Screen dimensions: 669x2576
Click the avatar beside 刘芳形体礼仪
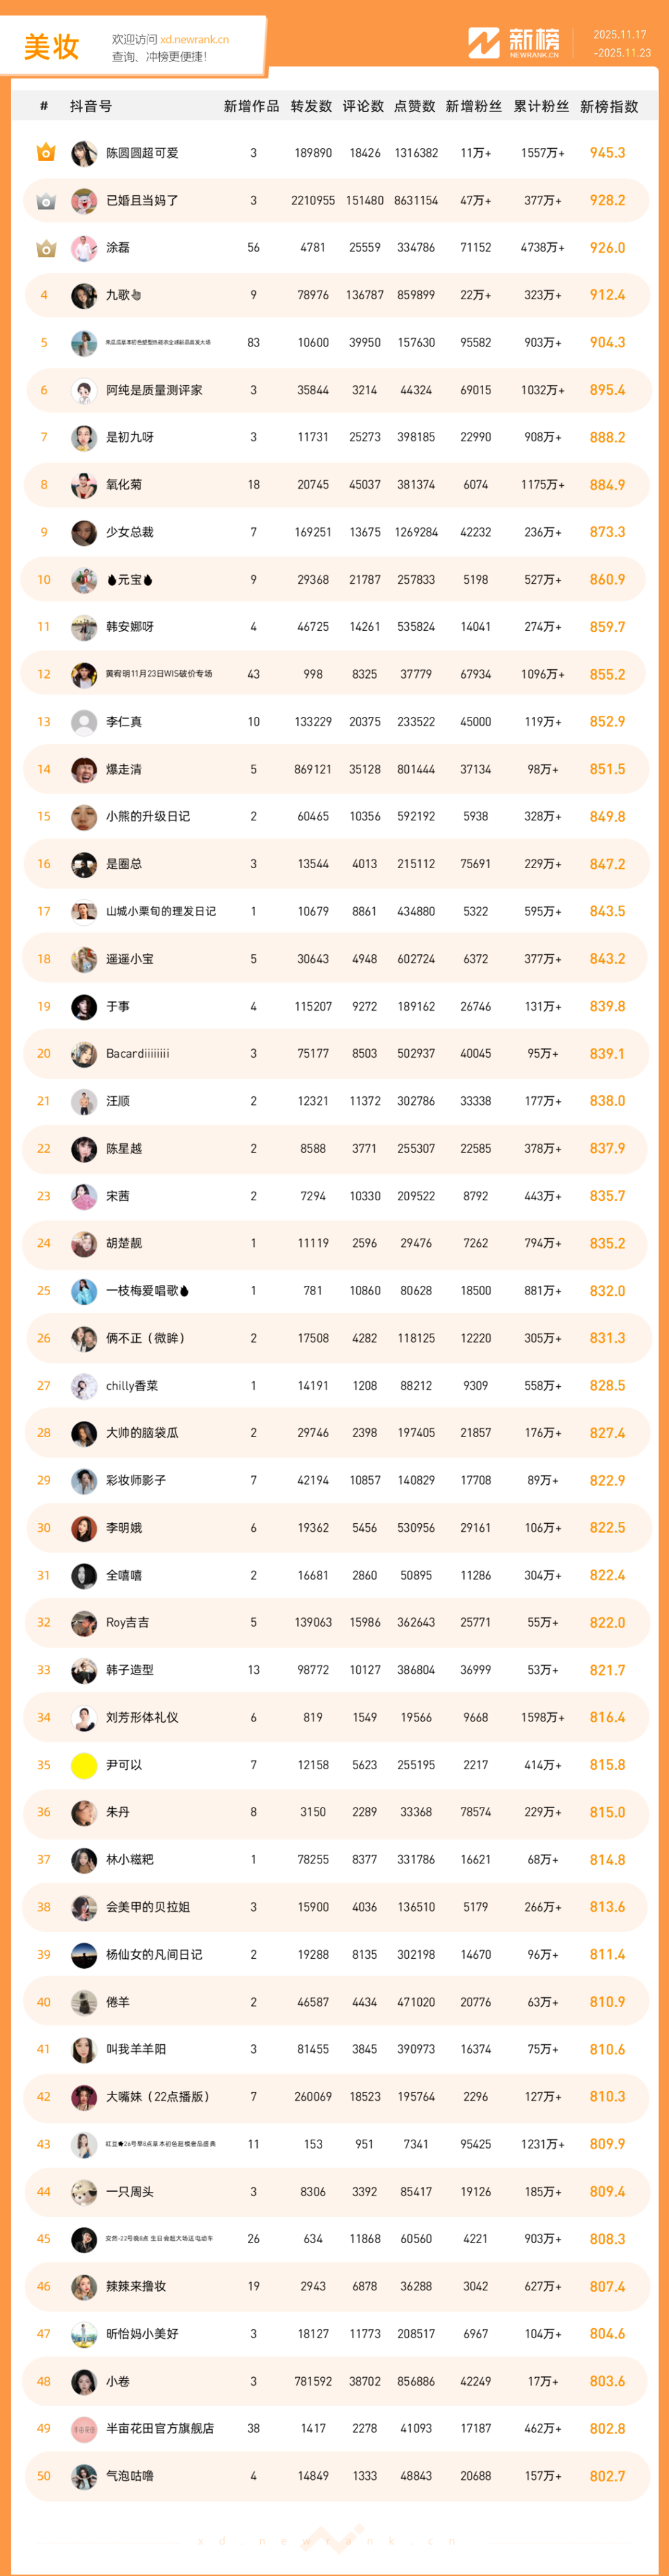pyautogui.click(x=84, y=1718)
